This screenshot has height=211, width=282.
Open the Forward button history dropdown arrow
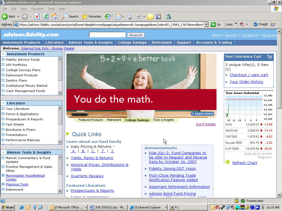pyautogui.click(x=31, y=16)
